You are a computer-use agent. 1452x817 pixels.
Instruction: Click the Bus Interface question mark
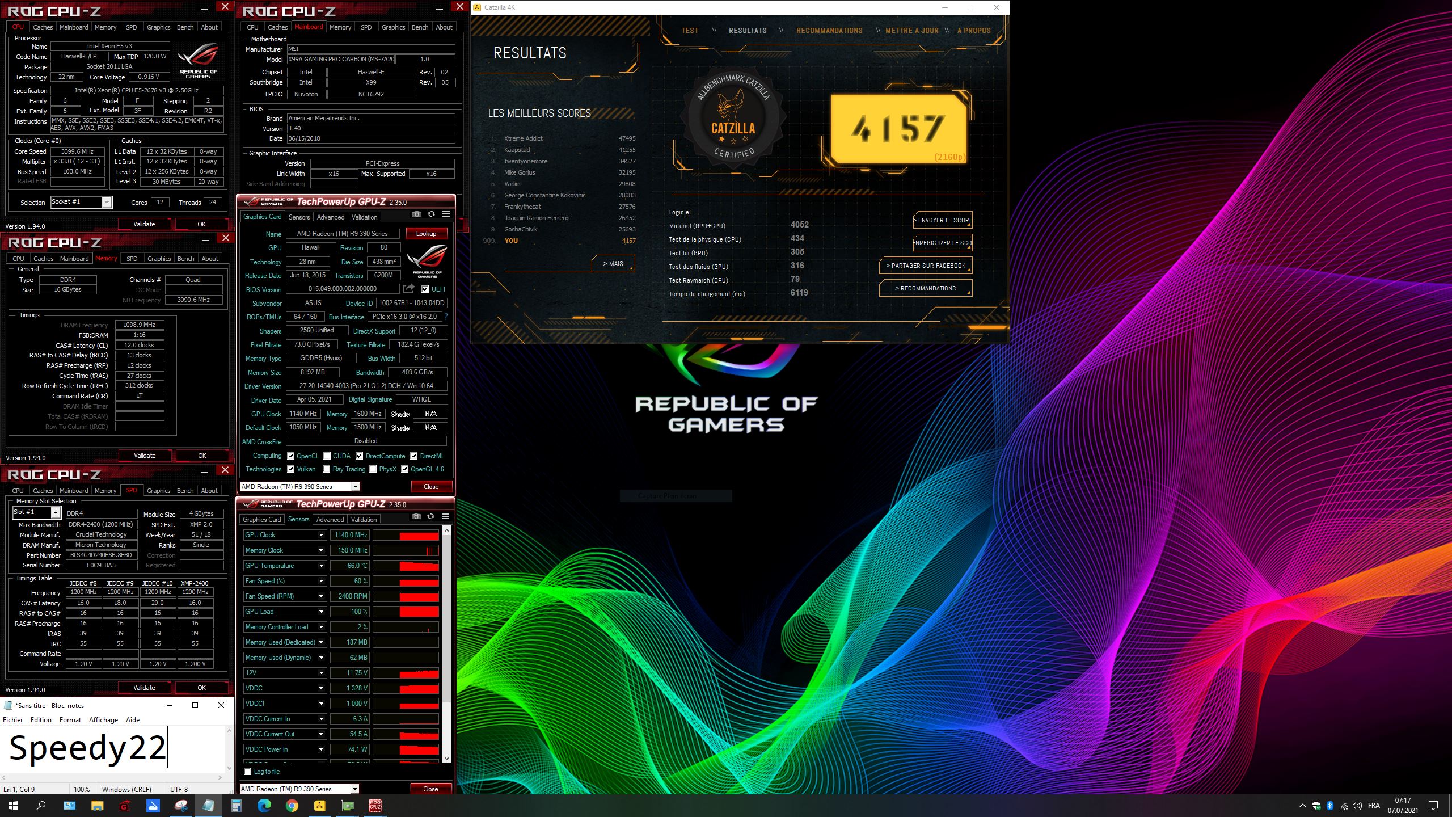(x=446, y=317)
